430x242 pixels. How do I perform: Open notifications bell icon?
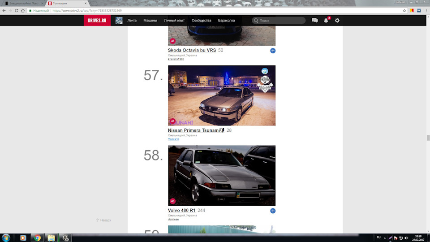coord(326,20)
